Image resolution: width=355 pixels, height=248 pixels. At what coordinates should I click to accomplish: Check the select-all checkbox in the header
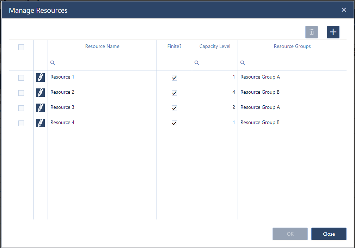(21, 47)
